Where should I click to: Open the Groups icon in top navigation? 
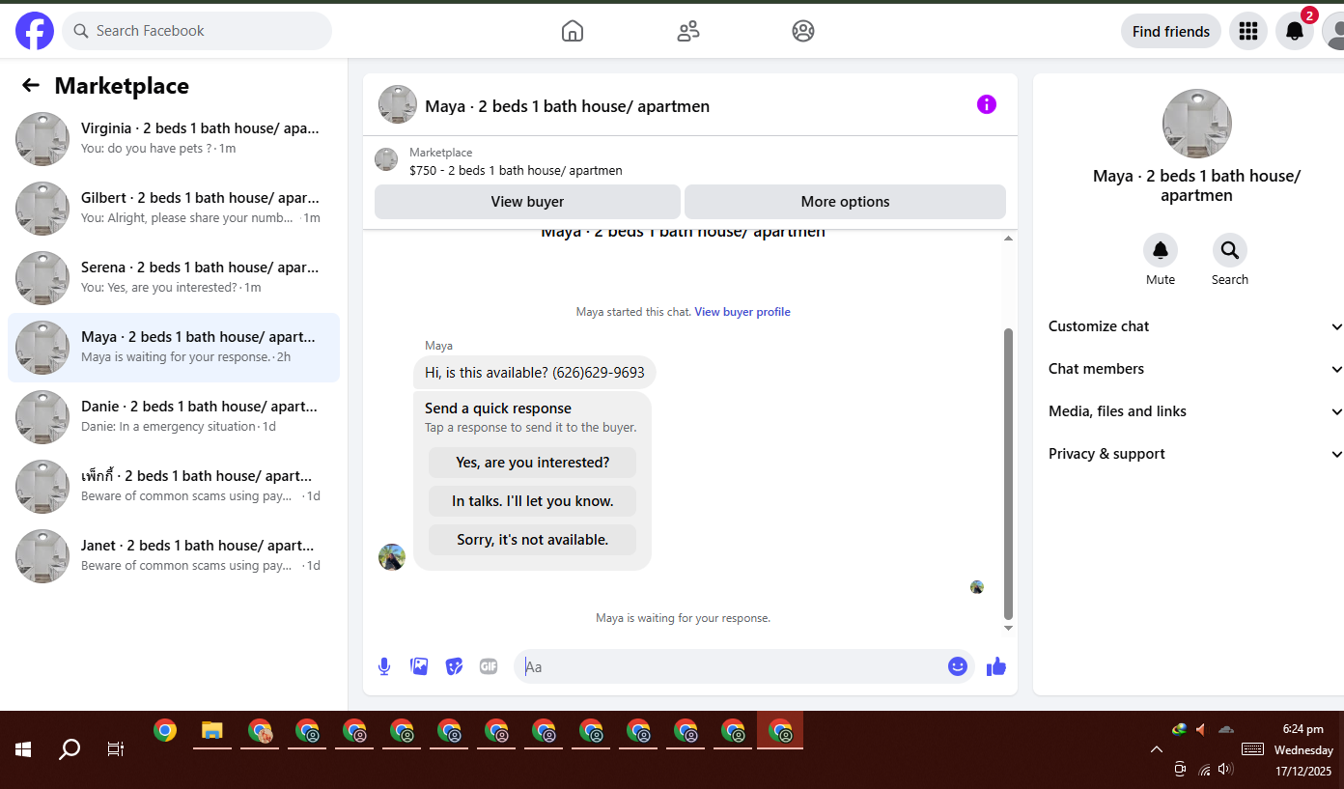pos(803,31)
